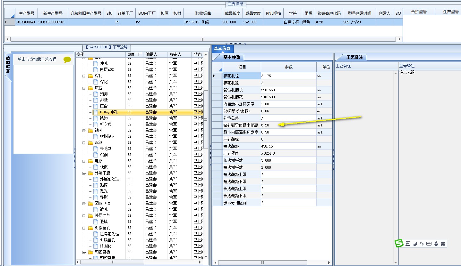Click the document icon next to 打字唛

(x=96, y=125)
